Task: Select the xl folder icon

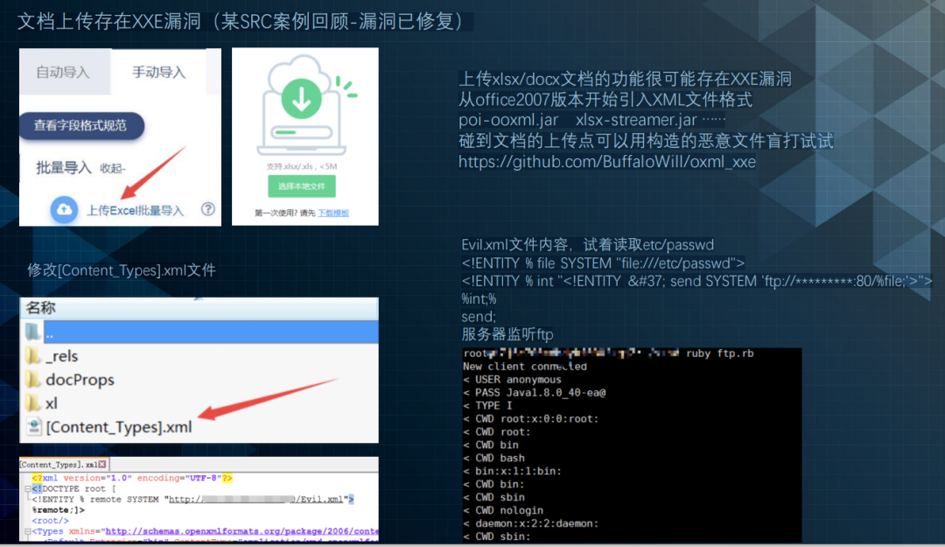Action: coord(32,403)
